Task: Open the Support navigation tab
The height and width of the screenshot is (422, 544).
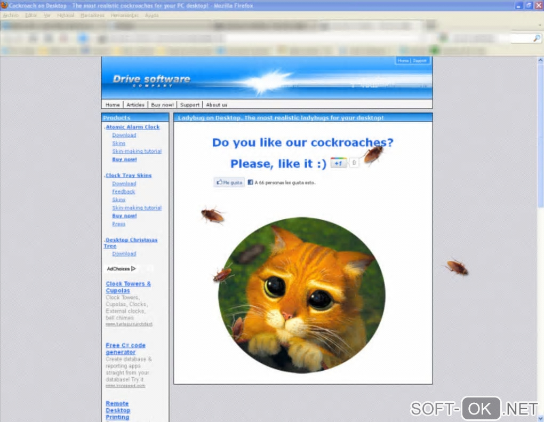Action: tap(190, 105)
